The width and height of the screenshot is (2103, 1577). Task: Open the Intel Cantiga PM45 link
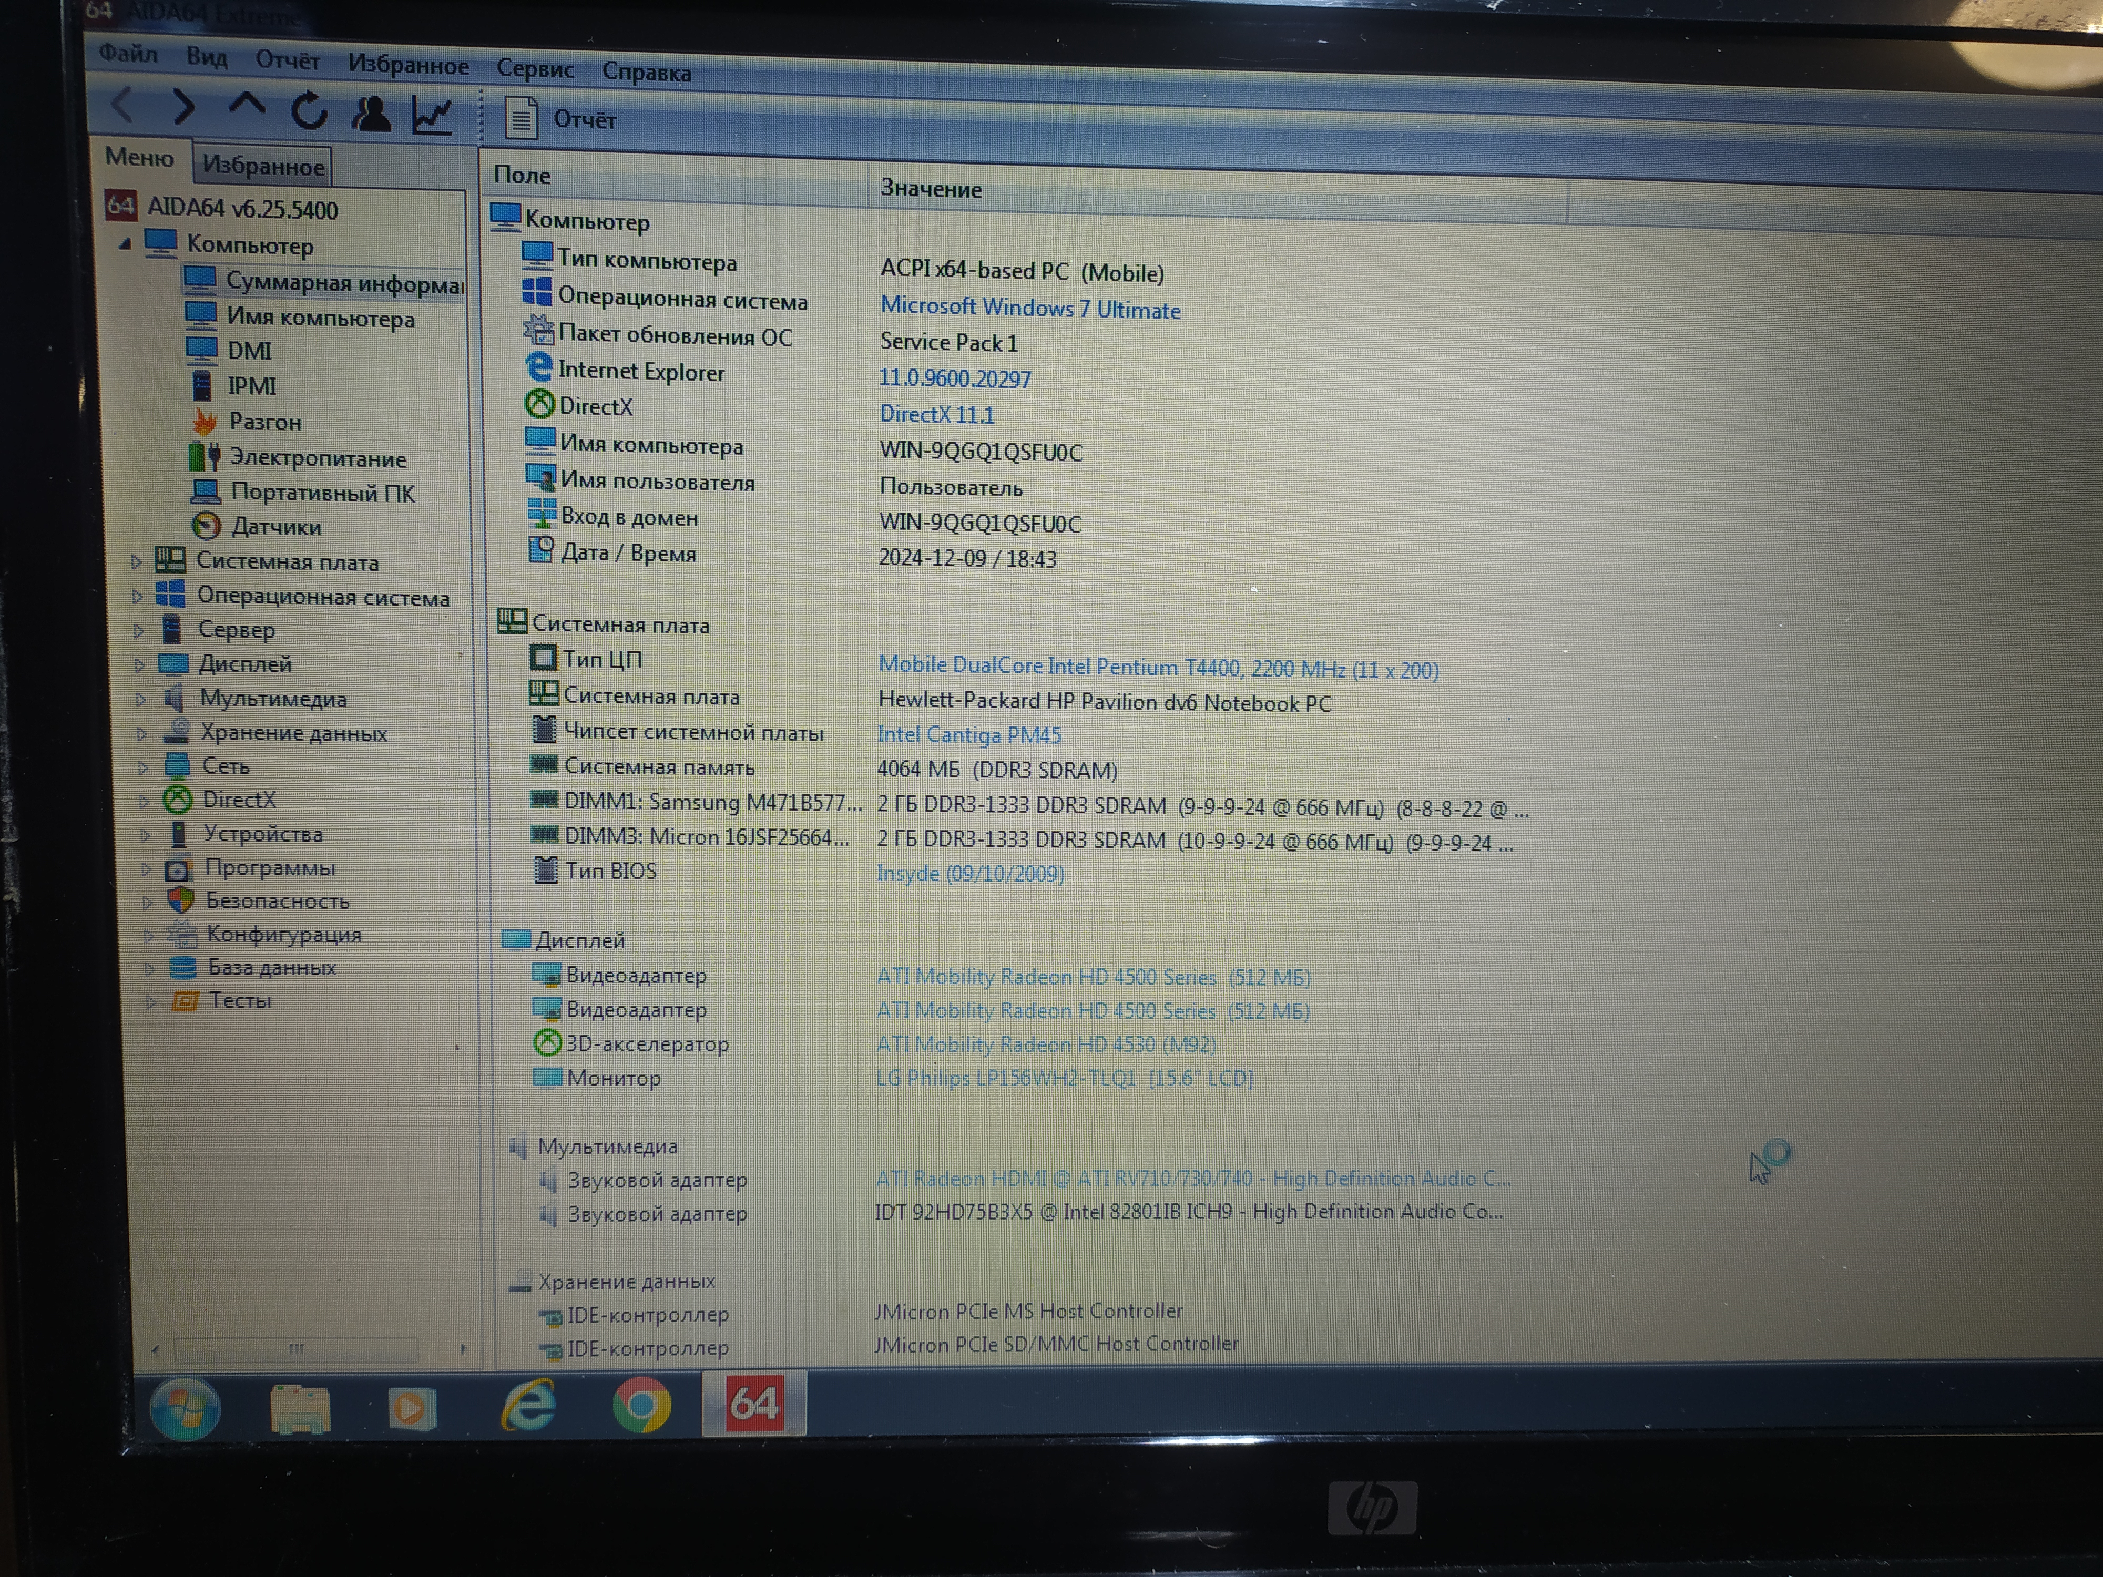(969, 735)
